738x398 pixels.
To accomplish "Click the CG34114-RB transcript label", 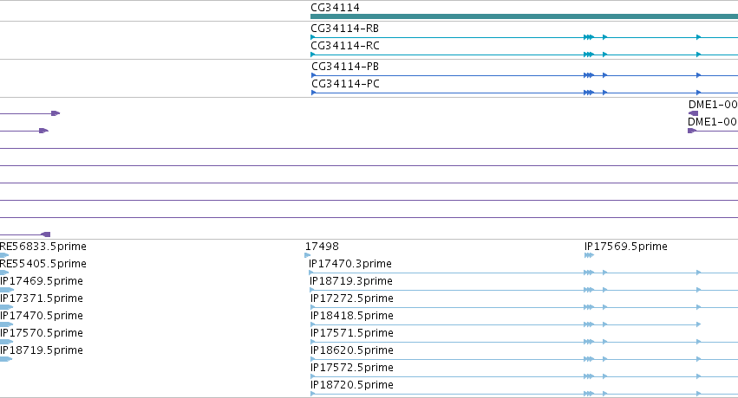I will (344, 29).
